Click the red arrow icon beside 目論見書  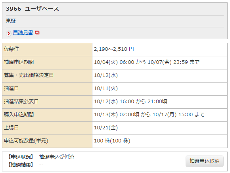[9, 33]
